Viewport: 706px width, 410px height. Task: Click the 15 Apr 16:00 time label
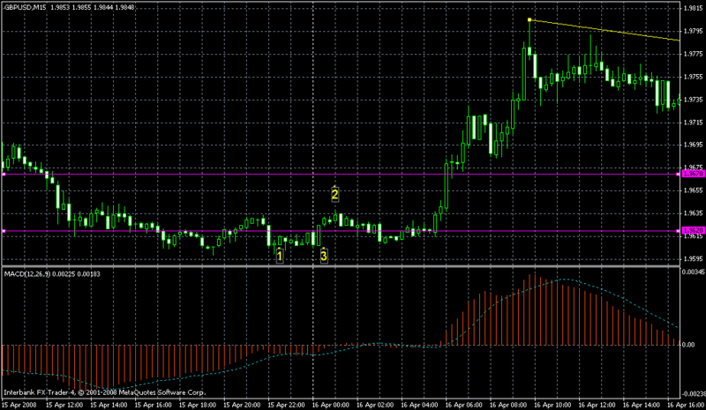pos(153,405)
